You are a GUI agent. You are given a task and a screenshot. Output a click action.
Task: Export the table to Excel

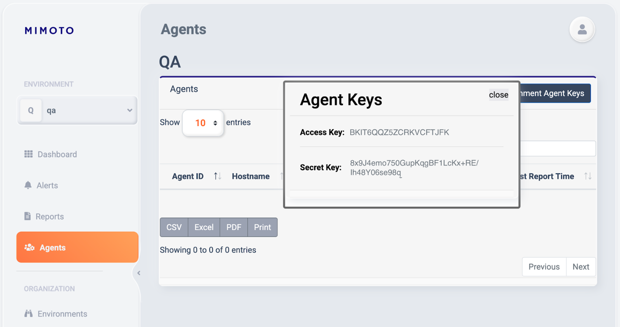[x=203, y=227]
